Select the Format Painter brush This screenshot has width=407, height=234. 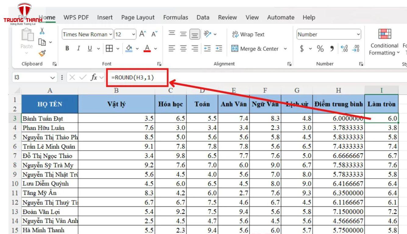42,54
